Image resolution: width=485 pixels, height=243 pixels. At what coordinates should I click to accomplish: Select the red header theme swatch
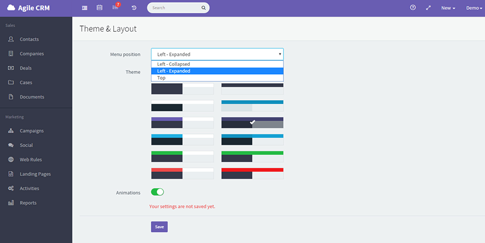tap(252, 173)
